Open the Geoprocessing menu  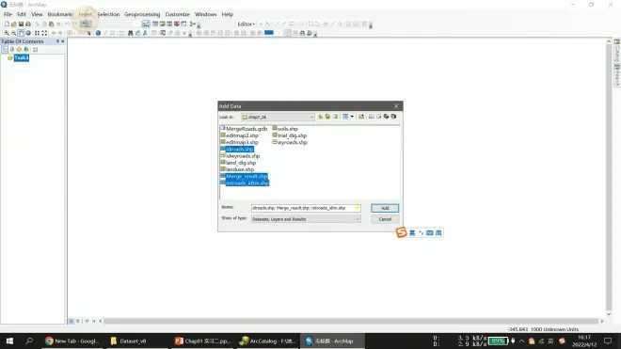[x=142, y=14]
